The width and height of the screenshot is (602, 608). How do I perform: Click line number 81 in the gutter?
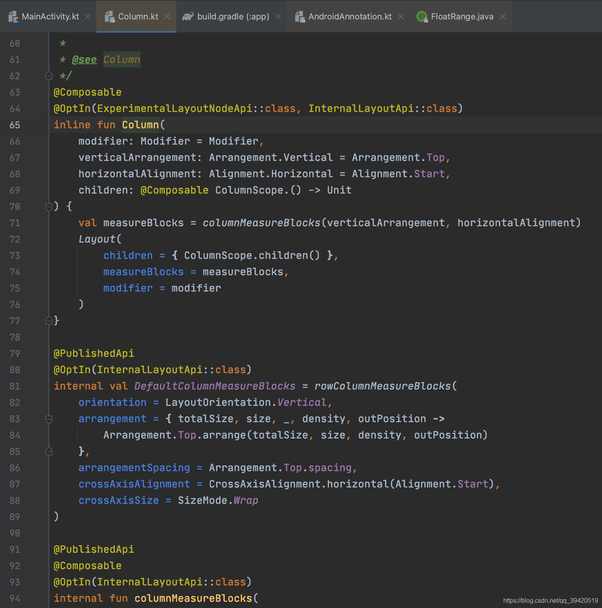point(15,386)
